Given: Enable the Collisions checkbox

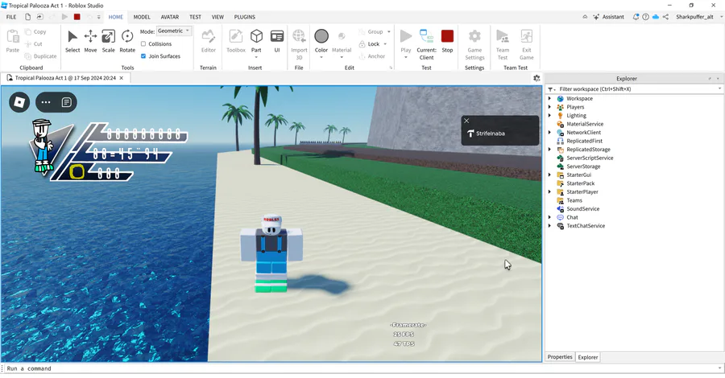Looking at the screenshot, I should click(143, 44).
